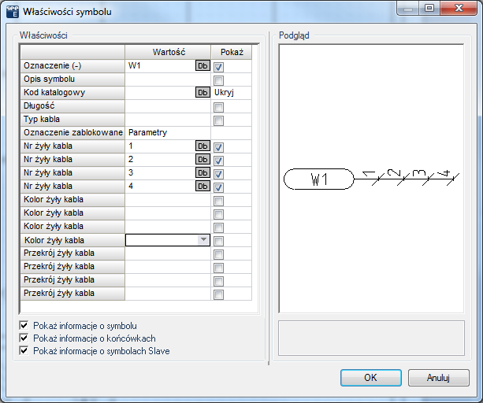Enable Pokaż for first Kolor żyły kabla row
The width and height of the screenshot is (483, 403).
click(219, 201)
